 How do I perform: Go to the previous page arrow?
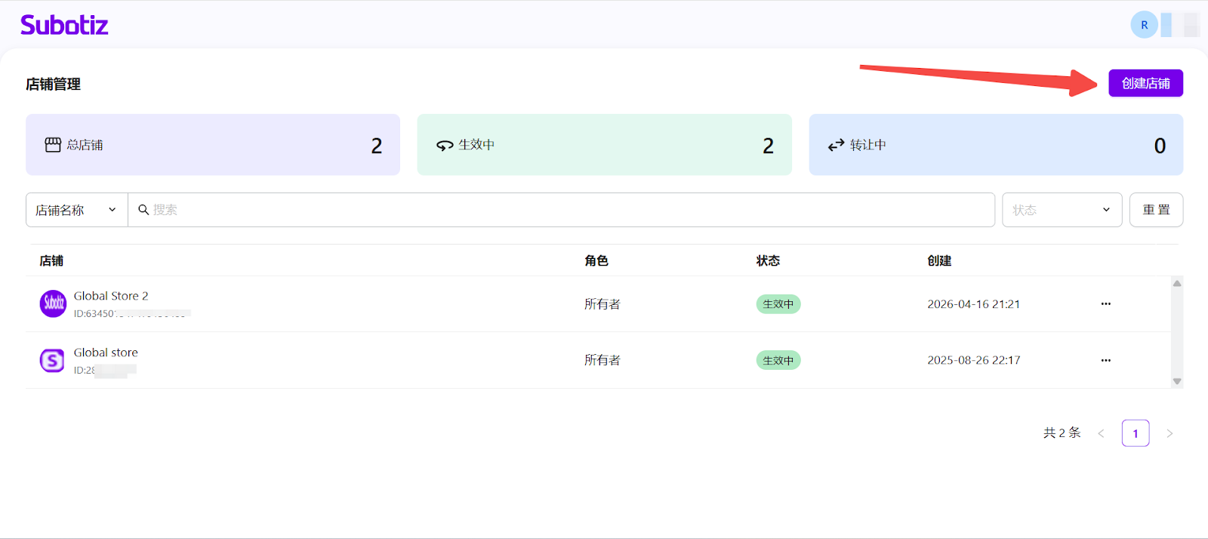tap(1101, 433)
